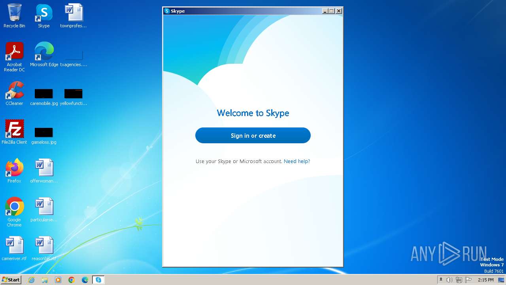
Task: Click the Welcome to Skype heading
Action: [253, 113]
